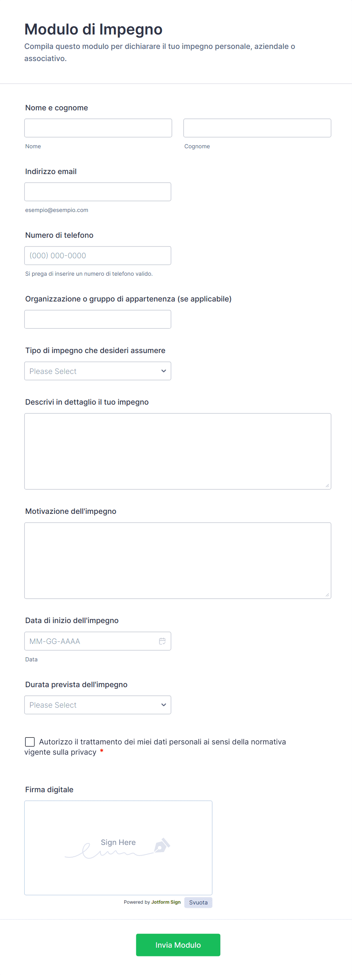Screen dimensions: 352x975
Task: Click the resize handle of the Motivazione textarea
Action: click(x=327, y=595)
